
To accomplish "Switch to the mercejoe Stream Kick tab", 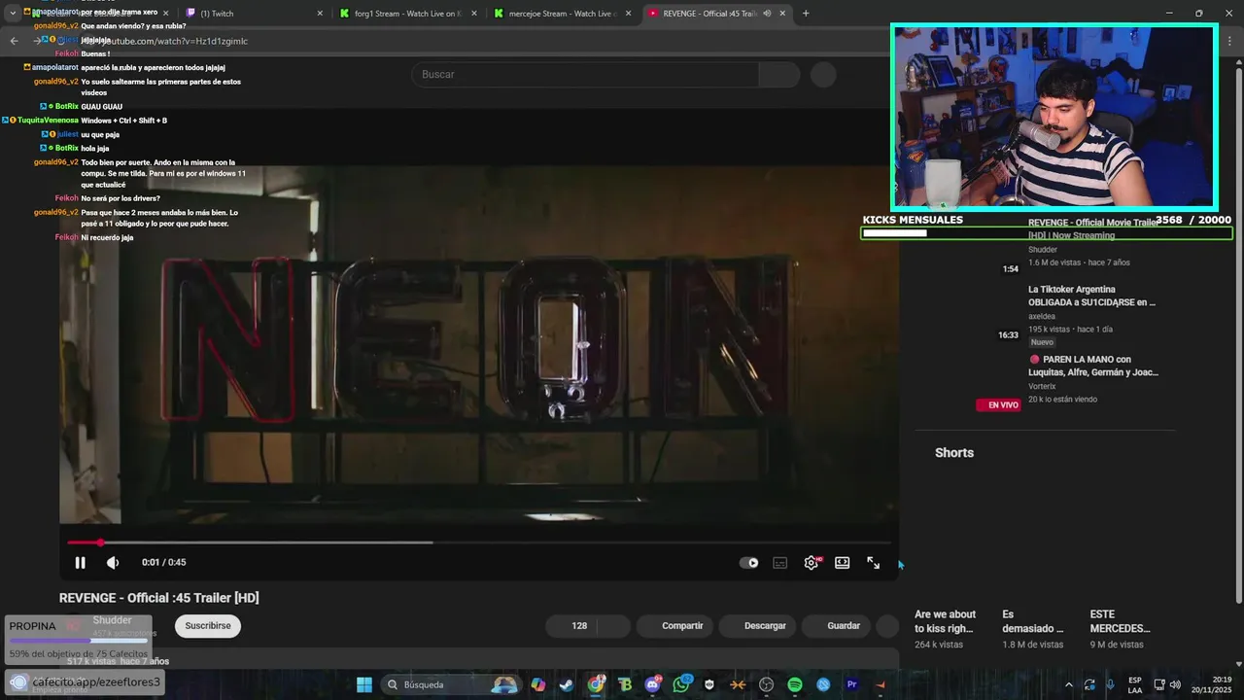I will click(562, 14).
